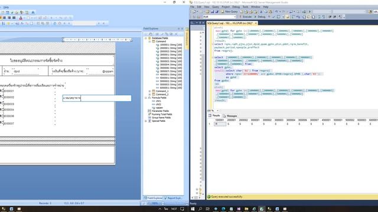The image size is (378, 212).
Task: Select the 1000001 String field in Field Explorer
Action: pyautogui.click(x=169, y=45)
